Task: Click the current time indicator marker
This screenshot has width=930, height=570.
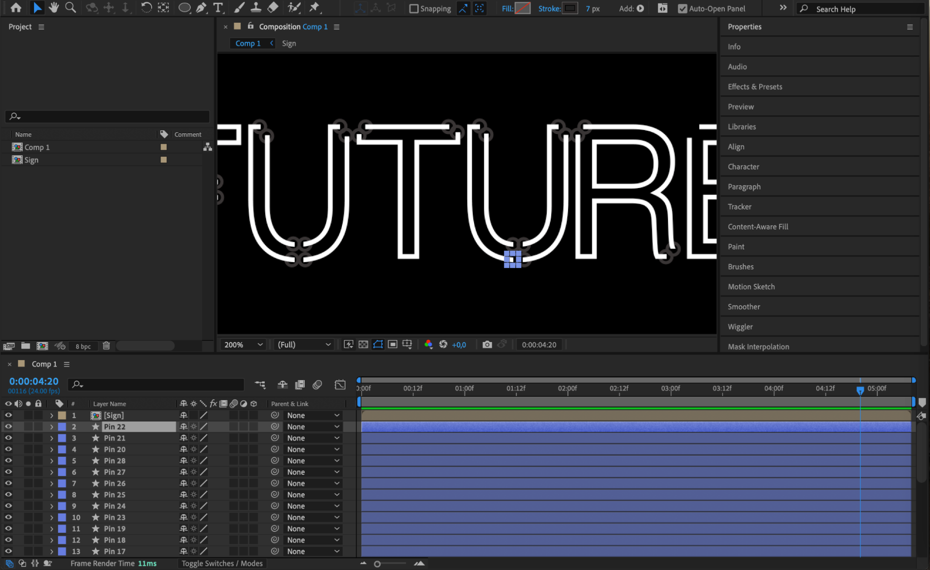Action: pyautogui.click(x=860, y=390)
